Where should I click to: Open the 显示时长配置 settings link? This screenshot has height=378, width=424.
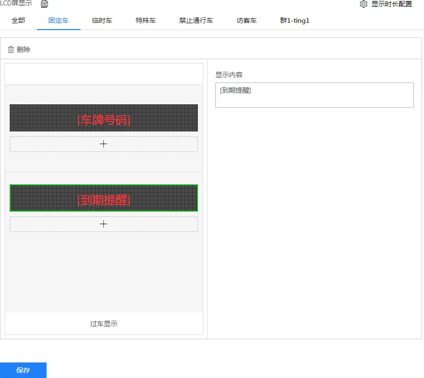tap(391, 4)
